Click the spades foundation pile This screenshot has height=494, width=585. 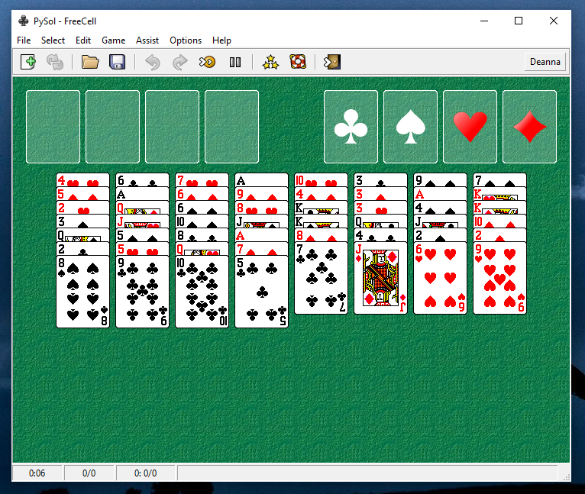coord(410,127)
